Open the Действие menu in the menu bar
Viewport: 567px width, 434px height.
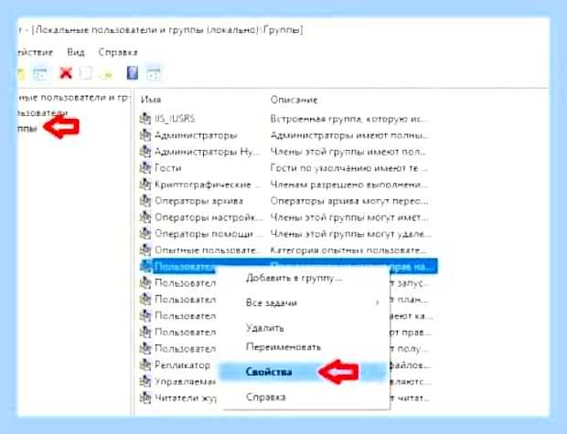coord(35,52)
